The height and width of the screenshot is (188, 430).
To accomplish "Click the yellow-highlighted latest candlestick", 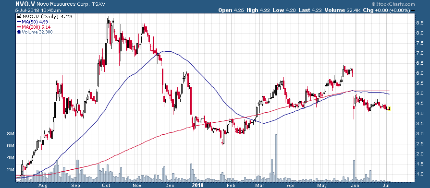I will tap(389, 109).
